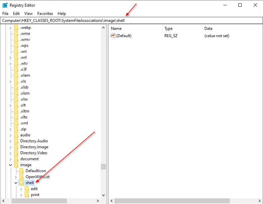The height and width of the screenshot is (204, 263).
Task: Select the .xlsm key folder icon
Action: click(x=16, y=93)
